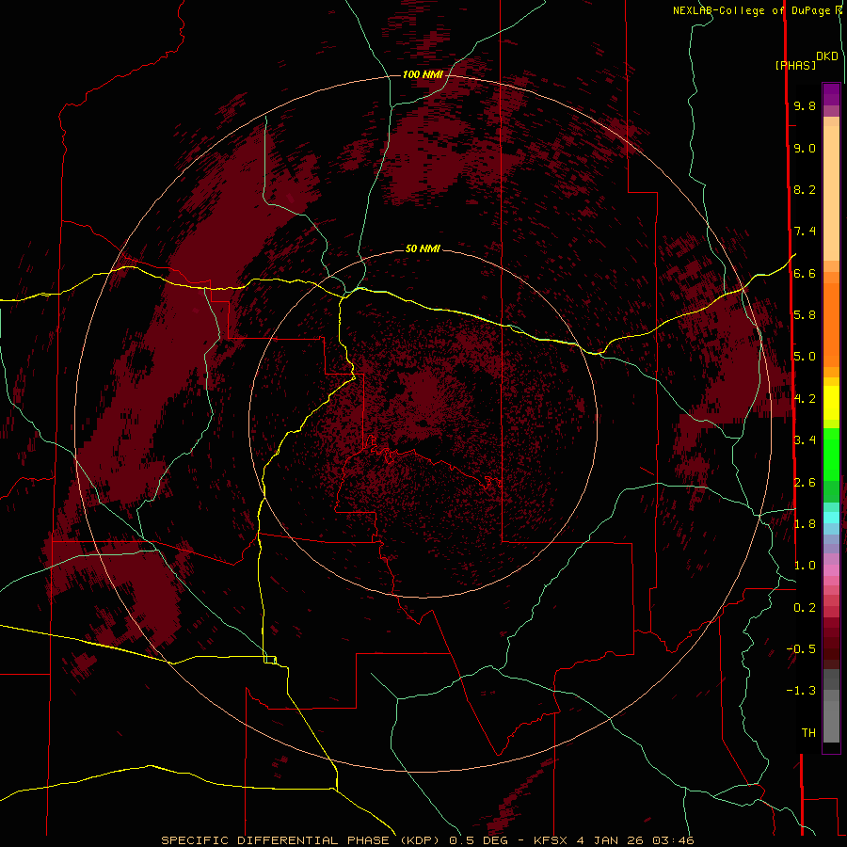Click the -1.3 value on the color scale
Screen dimensions: 847x847
click(801, 691)
